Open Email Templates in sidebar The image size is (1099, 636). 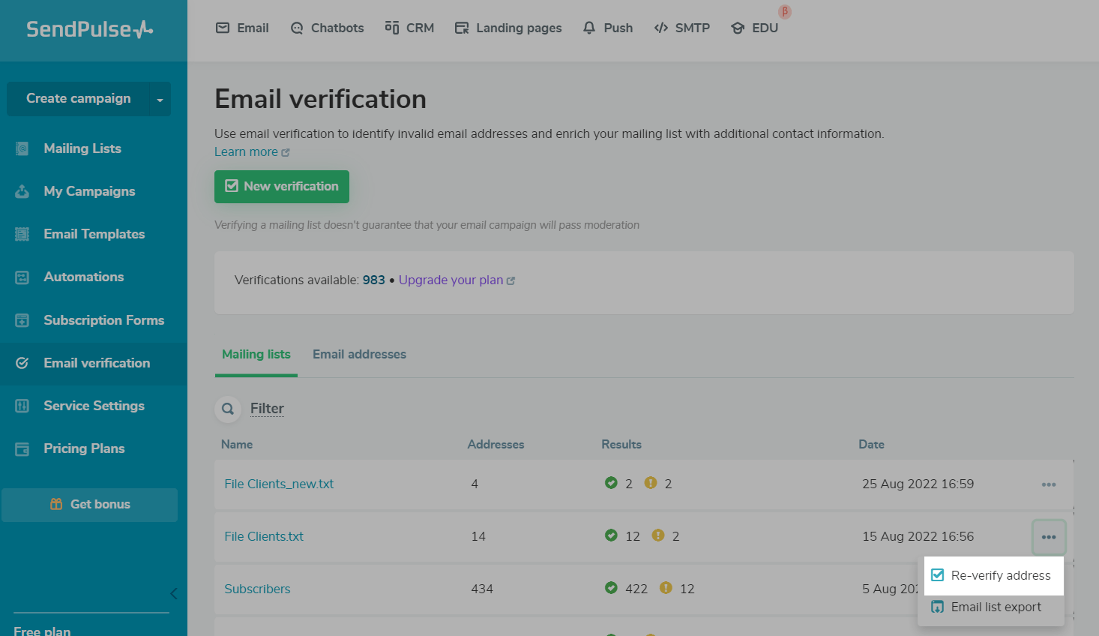click(x=94, y=234)
